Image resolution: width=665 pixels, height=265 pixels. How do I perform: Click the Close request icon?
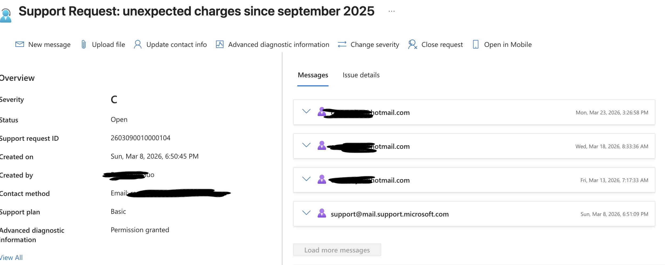click(412, 44)
